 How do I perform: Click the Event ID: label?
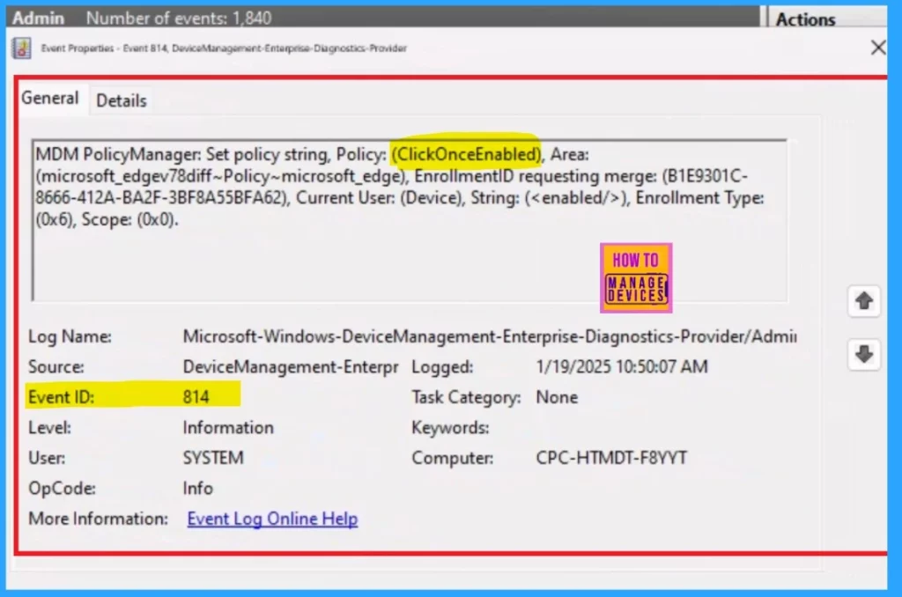tap(61, 397)
